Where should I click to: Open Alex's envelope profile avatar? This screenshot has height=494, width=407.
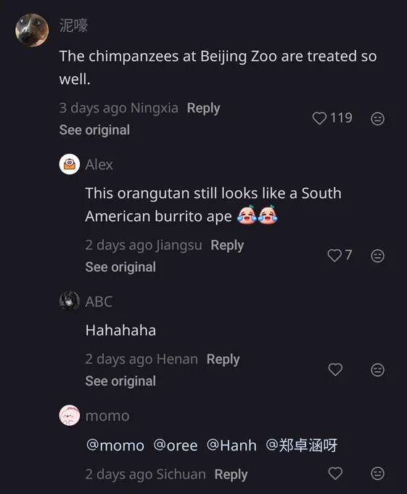pyautogui.click(x=69, y=164)
